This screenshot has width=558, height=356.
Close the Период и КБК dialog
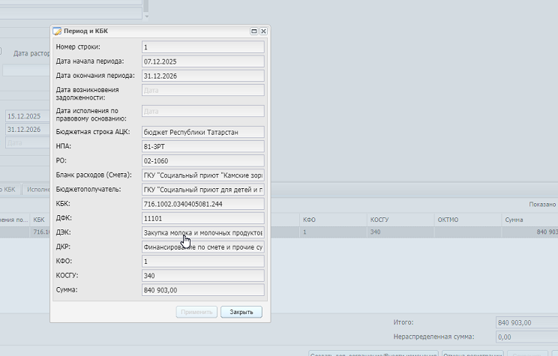tap(263, 31)
